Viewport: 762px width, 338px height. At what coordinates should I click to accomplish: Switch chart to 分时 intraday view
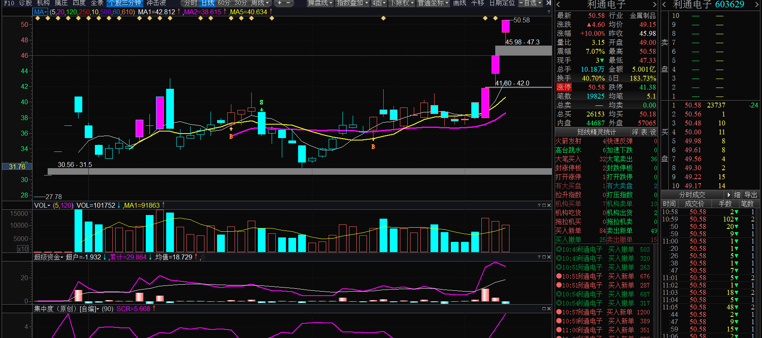click(x=190, y=3)
